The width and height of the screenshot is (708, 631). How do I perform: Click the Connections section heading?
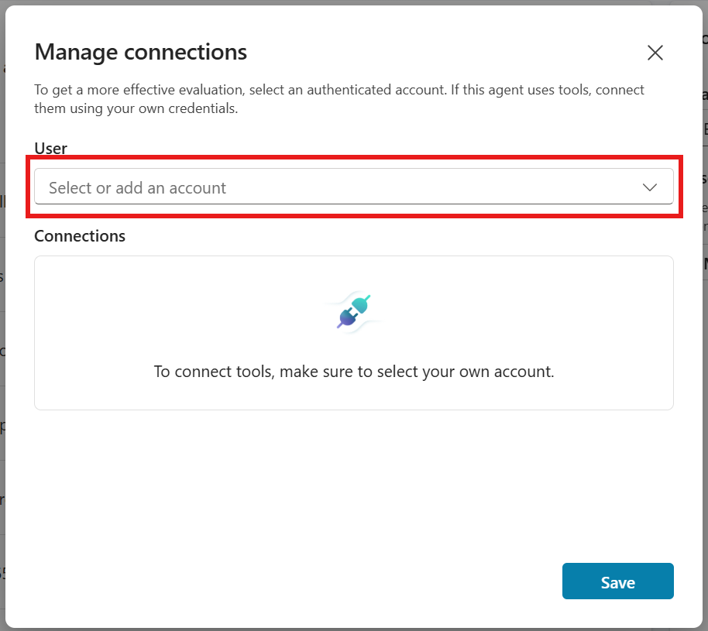(x=79, y=236)
